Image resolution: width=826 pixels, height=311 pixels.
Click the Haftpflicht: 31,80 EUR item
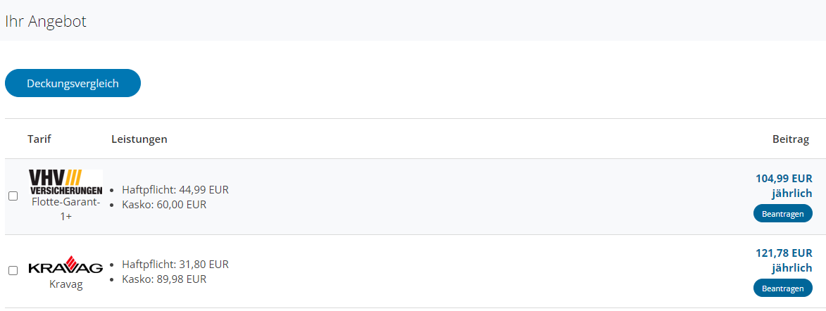[x=175, y=264]
